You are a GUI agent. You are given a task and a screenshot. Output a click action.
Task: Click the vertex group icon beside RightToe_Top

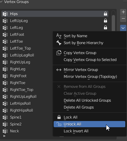pos(5,90)
